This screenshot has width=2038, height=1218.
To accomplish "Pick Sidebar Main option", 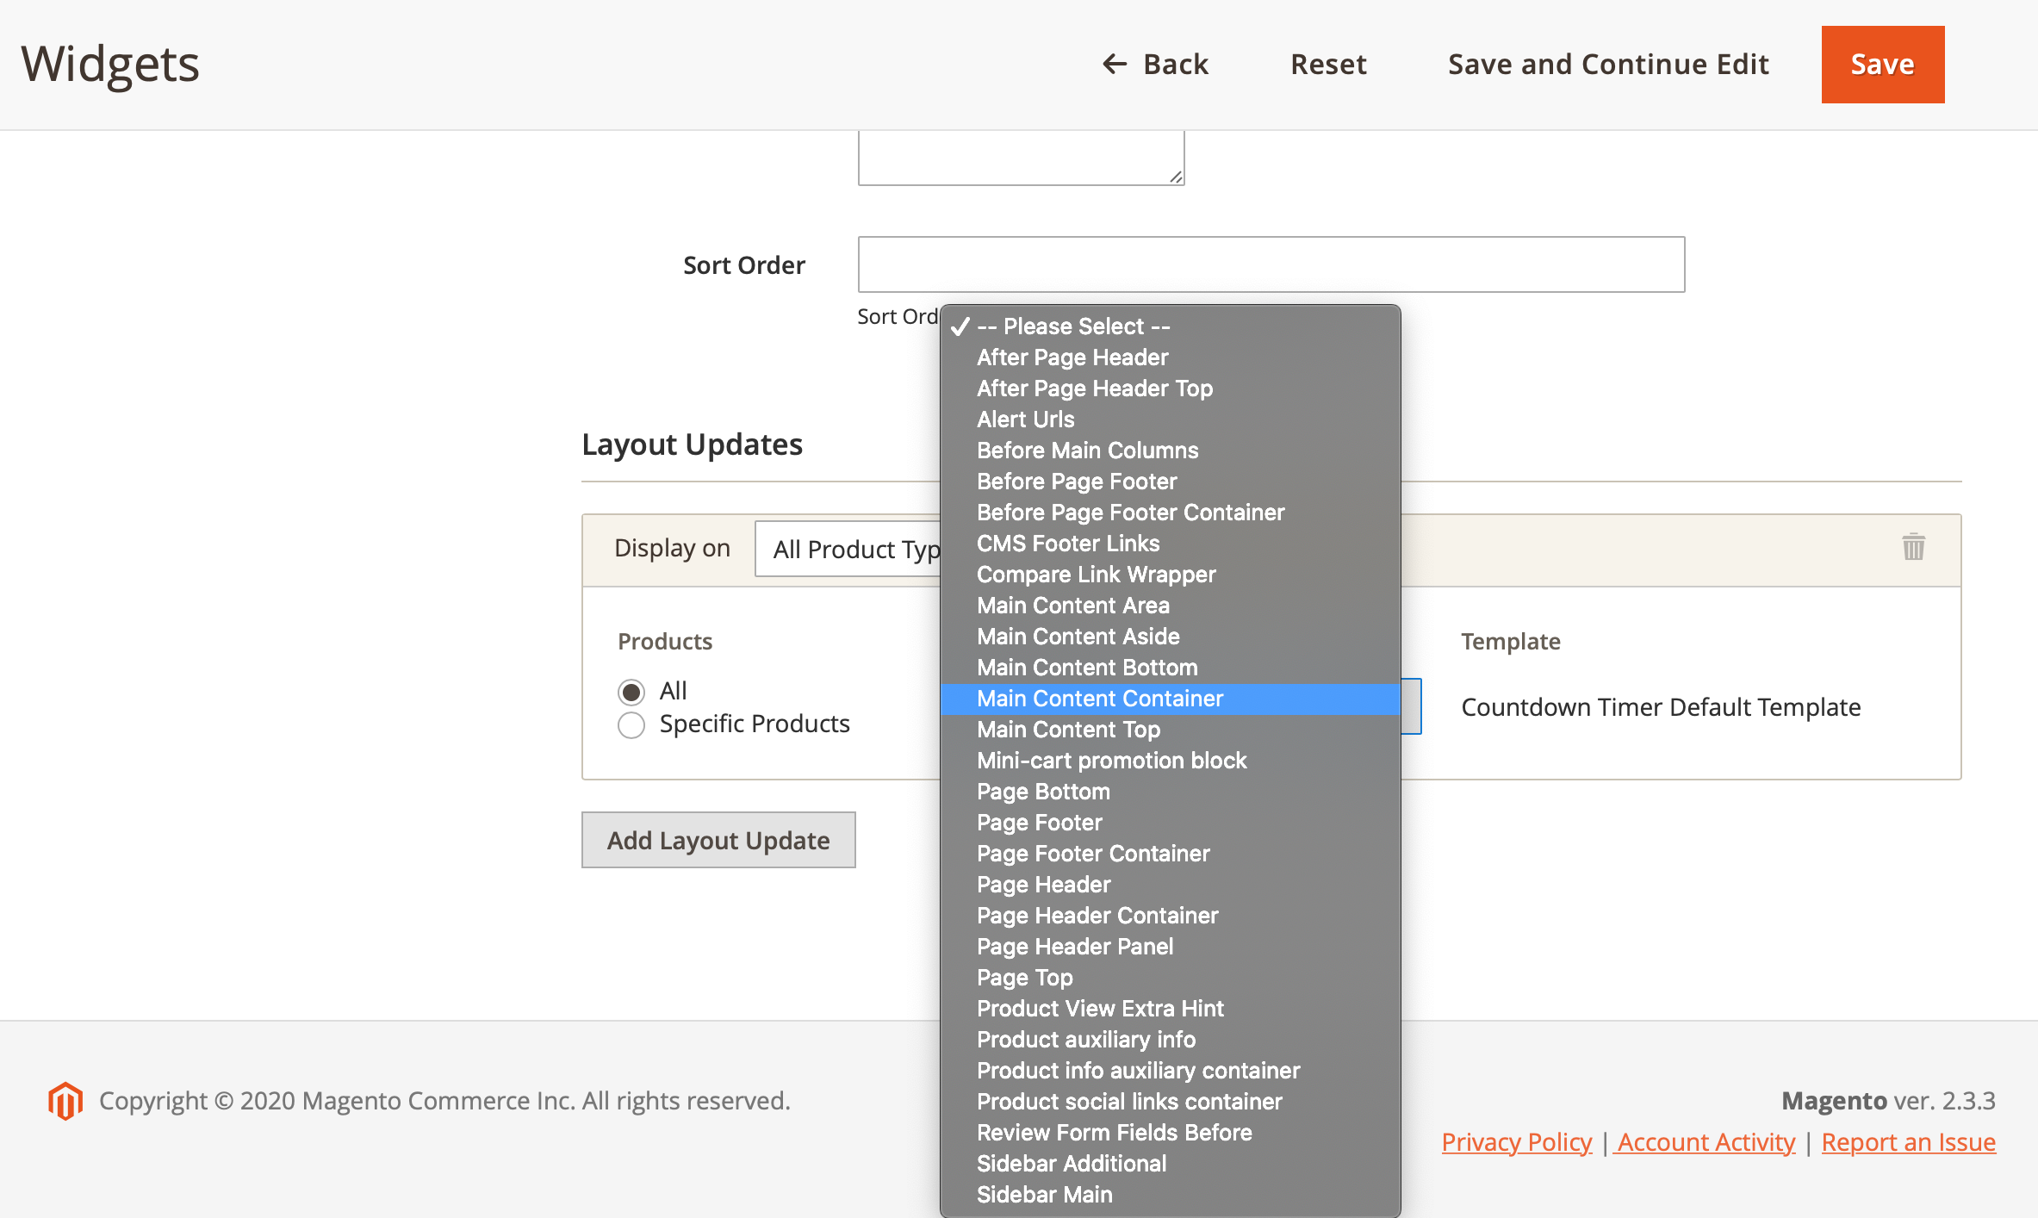I will (x=1170, y=1195).
